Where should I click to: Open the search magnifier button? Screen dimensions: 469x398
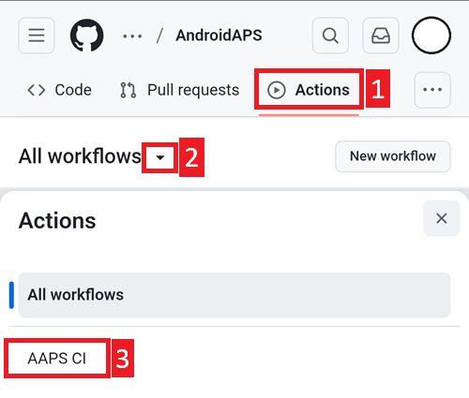coord(330,36)
